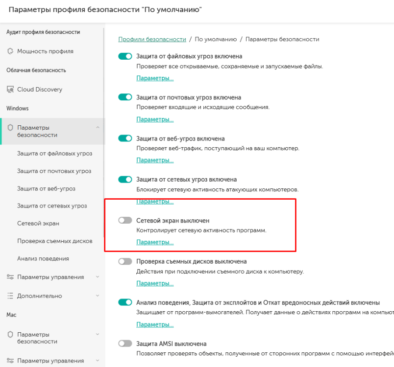This screenshot has height=367, width=394.
Task: Click the gear icon beside Мощность профиля
Action: 10,51
